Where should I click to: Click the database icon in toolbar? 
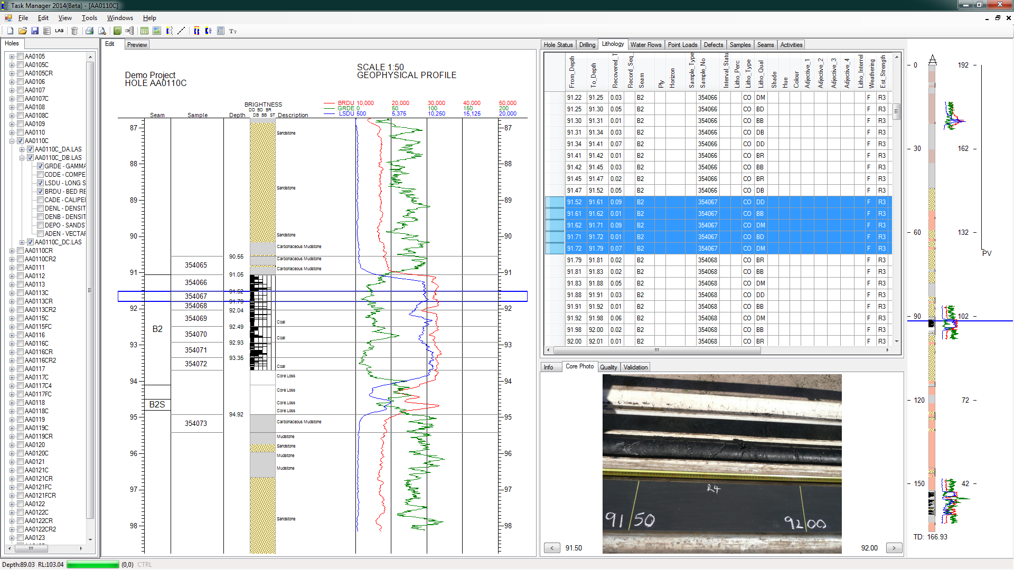pyautogui.click(x=47, y=31)
